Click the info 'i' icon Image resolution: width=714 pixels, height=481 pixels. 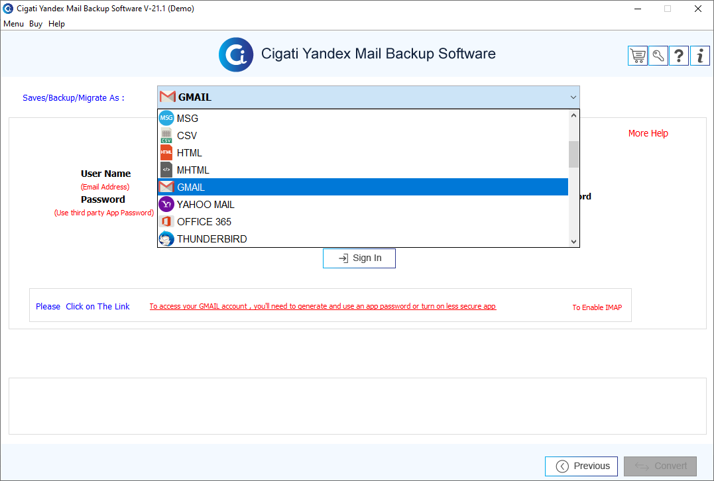click(700, 56)
